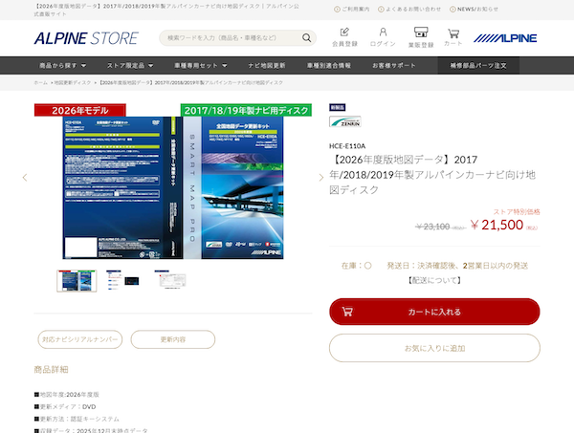Add product with カートに入れる button

coord(434,312)
